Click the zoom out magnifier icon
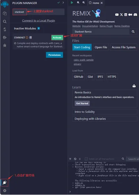Screen dimensions: 139x195 [x=78, y=2]
